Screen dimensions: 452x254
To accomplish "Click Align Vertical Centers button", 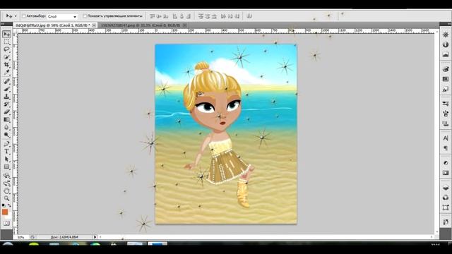I will tap(160, 16).
